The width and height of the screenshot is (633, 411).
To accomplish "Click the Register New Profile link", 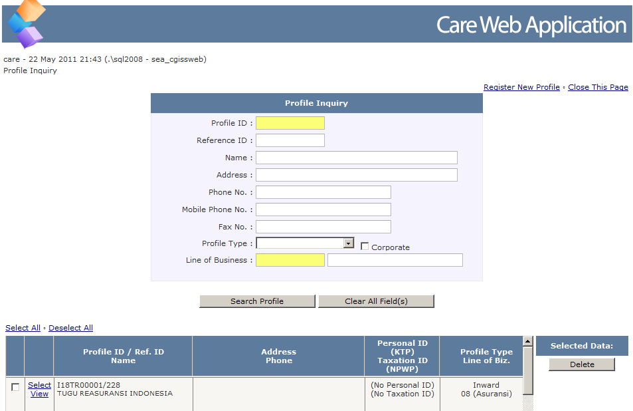I will coord(521,87).
